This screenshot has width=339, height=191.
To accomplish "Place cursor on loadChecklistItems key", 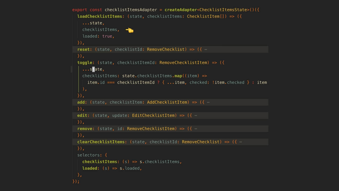I will click(x=100, y=16).
